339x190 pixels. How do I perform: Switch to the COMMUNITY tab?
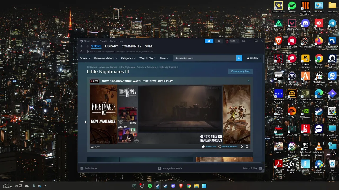(x=131, y=46)
